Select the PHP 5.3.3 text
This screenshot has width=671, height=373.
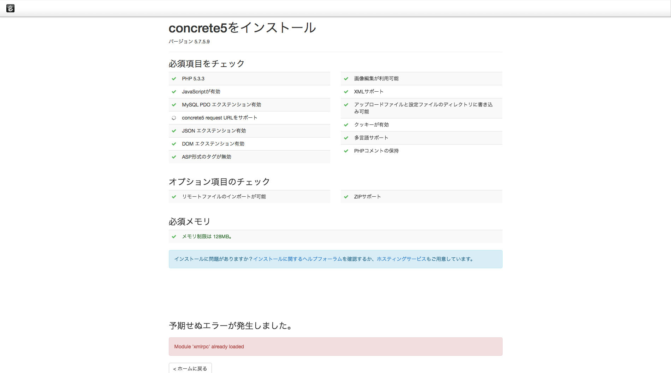193,79
